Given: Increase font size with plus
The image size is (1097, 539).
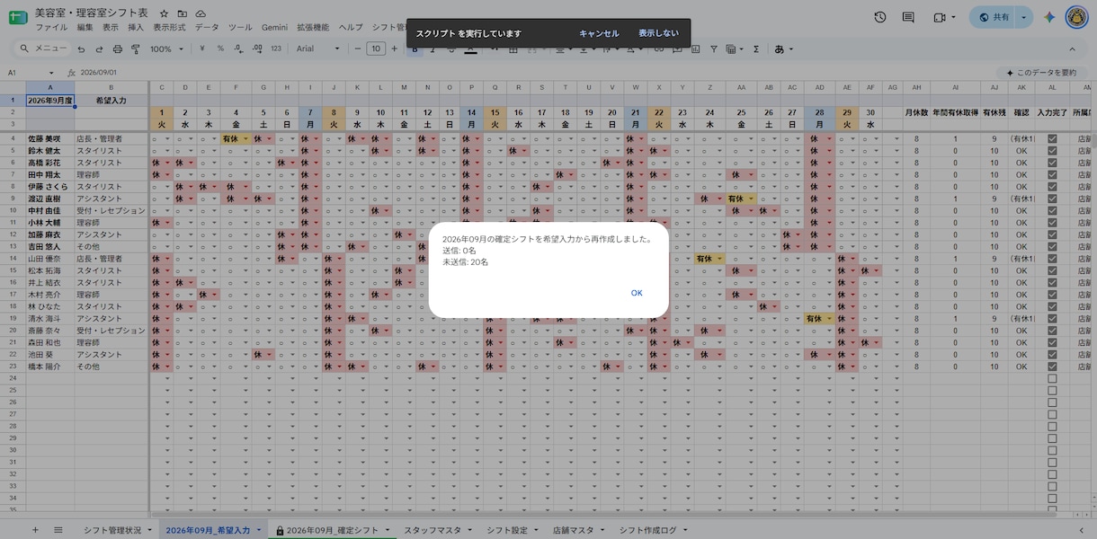Looking at the screenshot, I should tap(394, 49).
